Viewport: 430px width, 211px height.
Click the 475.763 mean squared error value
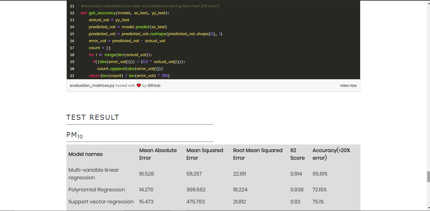click(195, 202)
